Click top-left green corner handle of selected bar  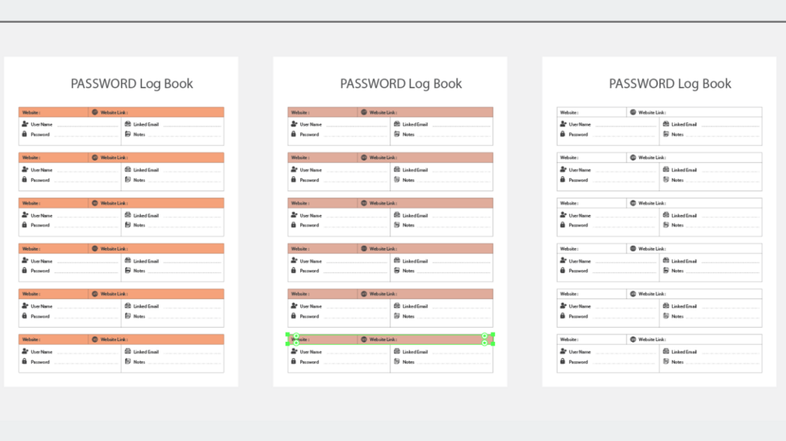tap(288, 335)
